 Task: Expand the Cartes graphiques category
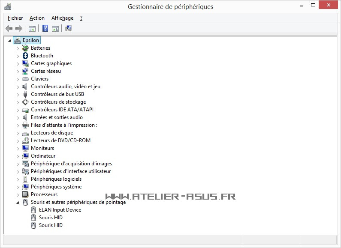click(x=18, y=64)
